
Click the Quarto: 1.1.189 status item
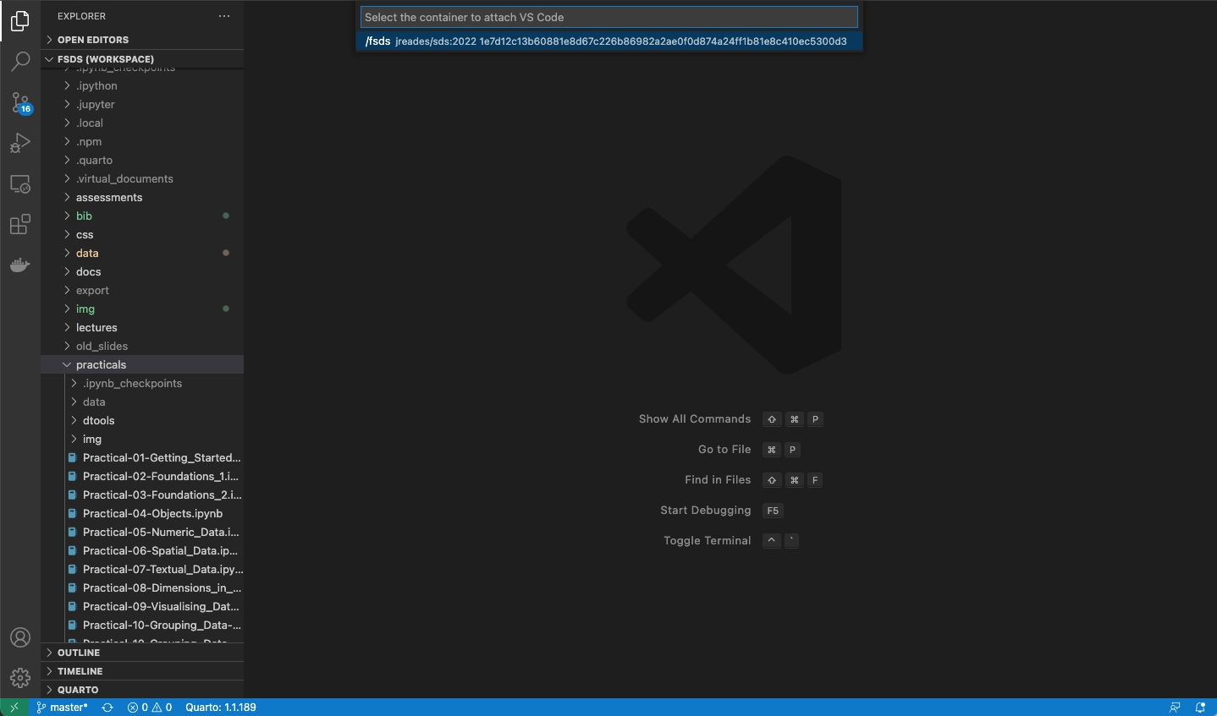coord(221,708)
